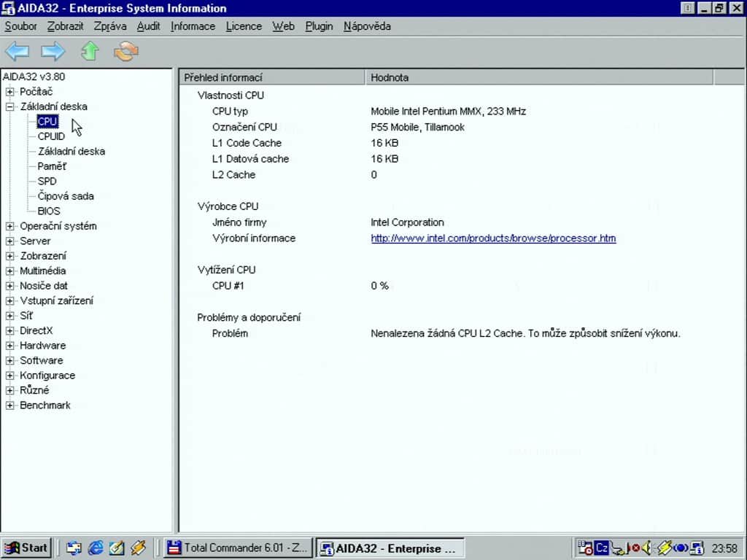Viewport: 747px width, 560px height.
Task: Click the AIDA32 title bar application icon
Action: (x=8, y=8)
